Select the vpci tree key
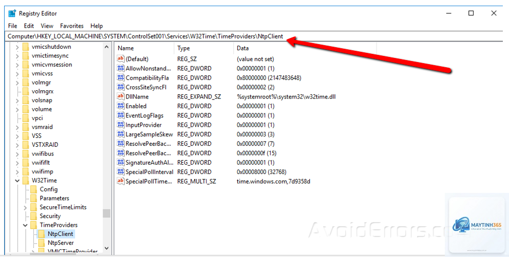This screenshot has width=509, height=257. (37, 118)
